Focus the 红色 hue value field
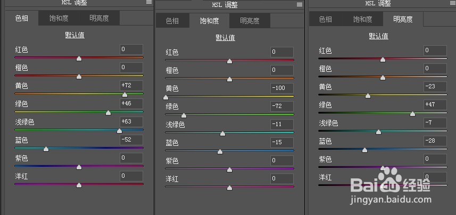The image size is (456, 215). coord(131,49)
